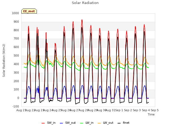This screenshot has width=171, height=128.
Task: Click the Sep 5 x-axis tick label
Action: pyautogui.click(x=155, y=110)
